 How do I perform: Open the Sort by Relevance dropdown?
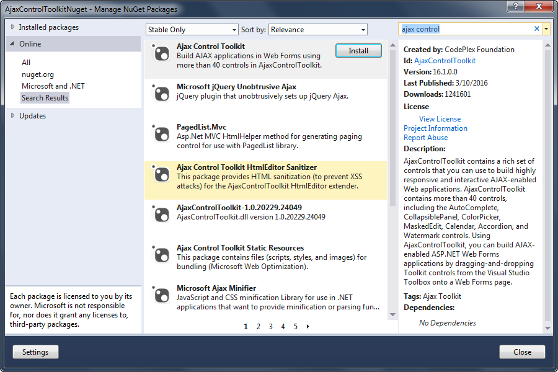318,30
